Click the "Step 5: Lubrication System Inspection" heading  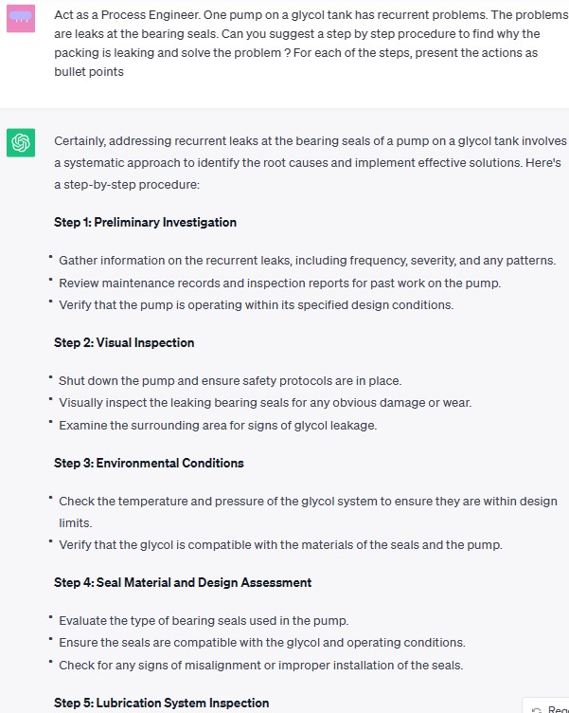click(161, 704)
